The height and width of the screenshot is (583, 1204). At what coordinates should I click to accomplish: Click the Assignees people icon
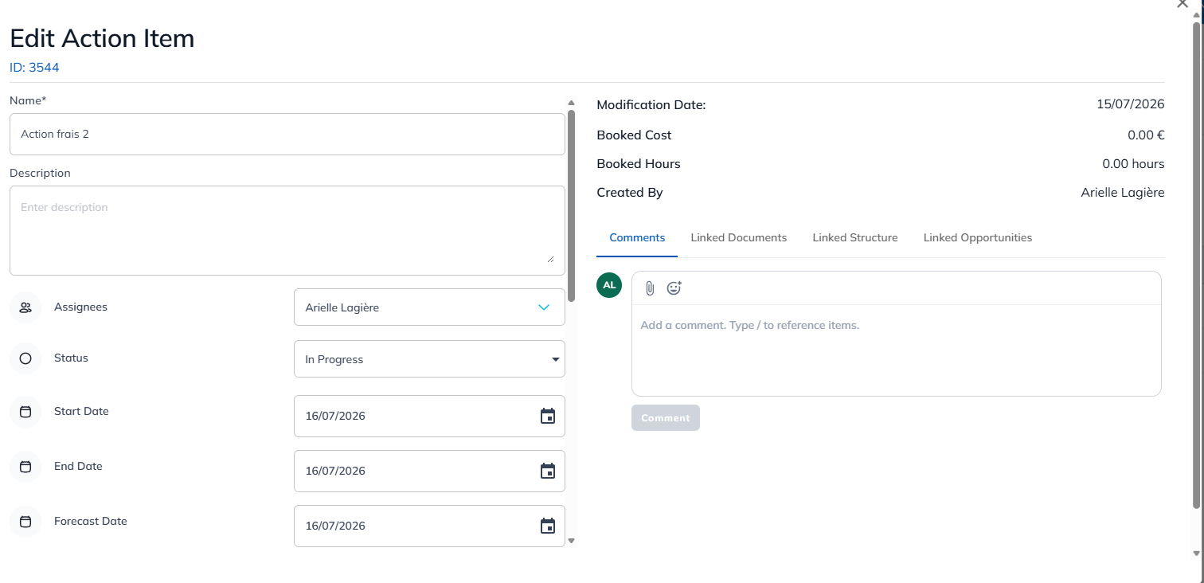coord(25,307)
